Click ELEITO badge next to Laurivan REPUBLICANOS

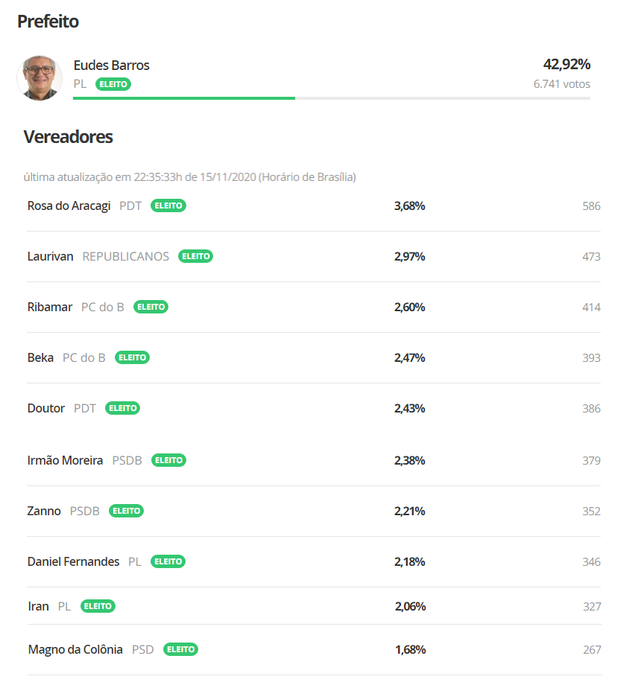(x=195, y=256)
